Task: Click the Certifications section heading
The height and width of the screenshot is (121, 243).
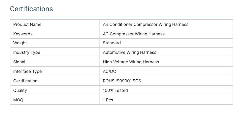Action: pyautogui.click(x=31, y=9)
